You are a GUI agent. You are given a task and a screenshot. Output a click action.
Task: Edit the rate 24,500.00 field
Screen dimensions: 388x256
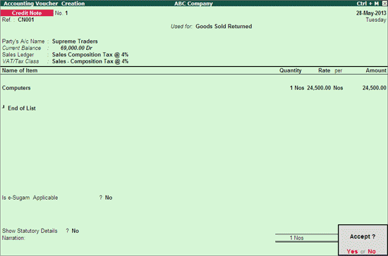pyautogui.click(x=319, y=88)
